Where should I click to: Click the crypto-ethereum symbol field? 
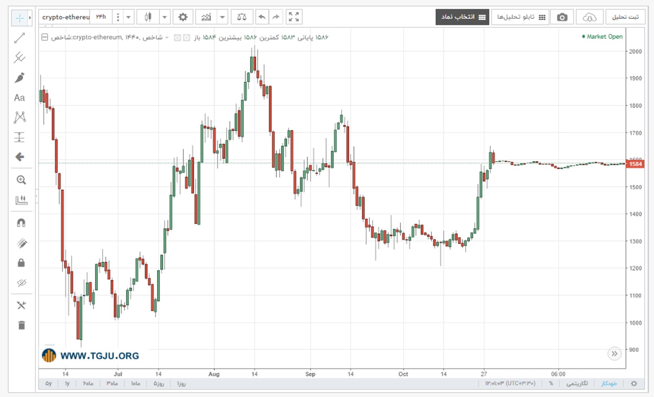[x=65, y=17]
